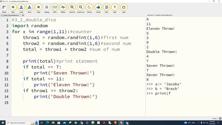Open Mu Help
This screenshot has width=222, height=125.
point(114,8)
